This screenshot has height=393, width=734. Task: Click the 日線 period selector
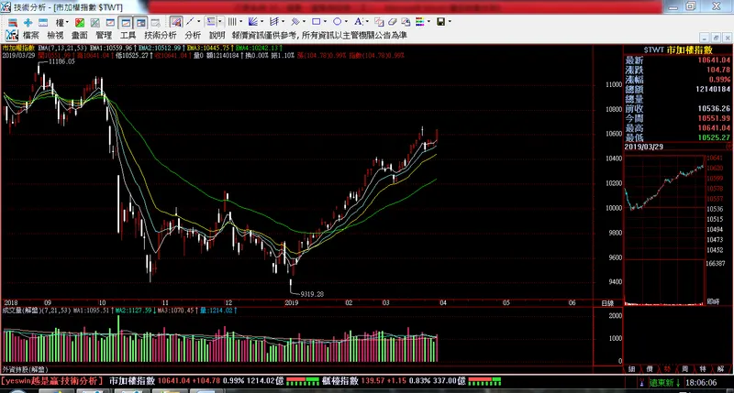(607, 303)
